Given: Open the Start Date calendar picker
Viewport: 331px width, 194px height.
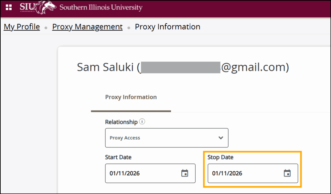Looking at the screenshot, I should [x=185, y=173].
